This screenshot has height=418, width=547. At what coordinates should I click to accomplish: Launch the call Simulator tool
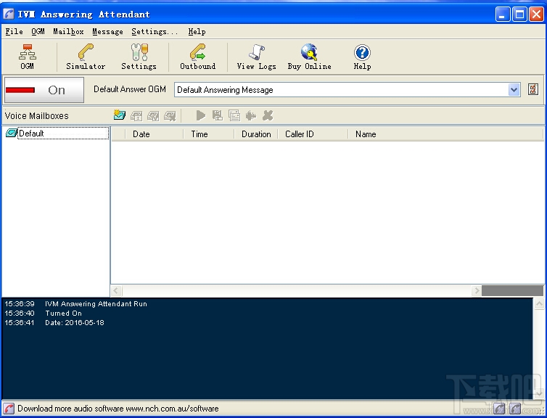(x=86, y=57)
